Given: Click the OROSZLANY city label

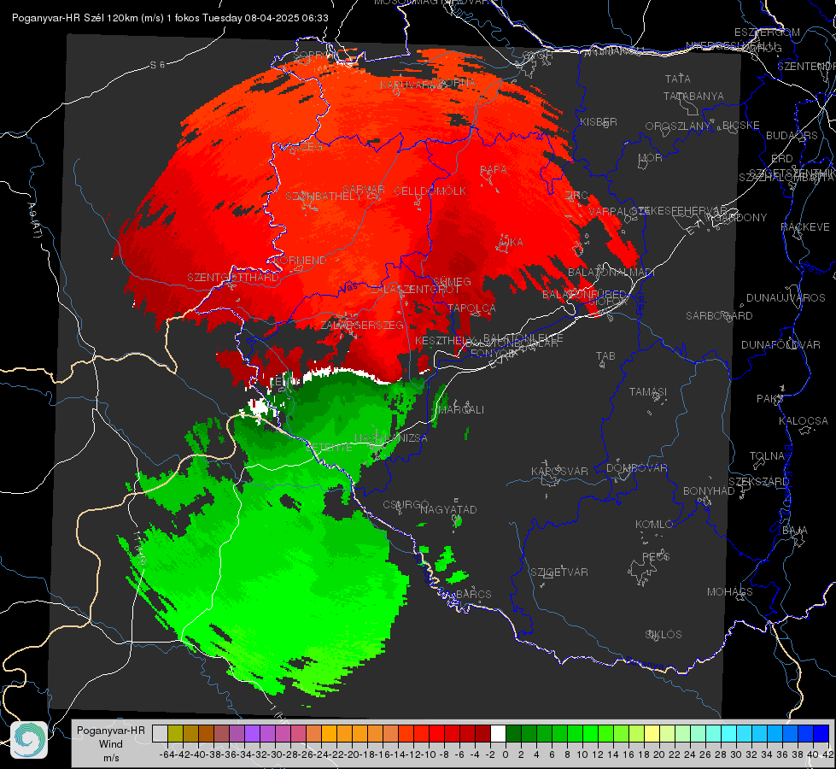Looking at the screenshot, I should click(678, 126).
